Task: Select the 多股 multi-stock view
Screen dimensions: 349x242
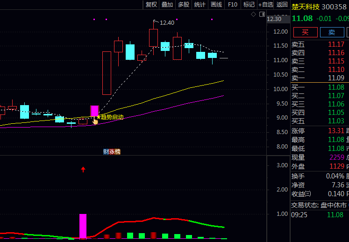Action: (184, 5)
